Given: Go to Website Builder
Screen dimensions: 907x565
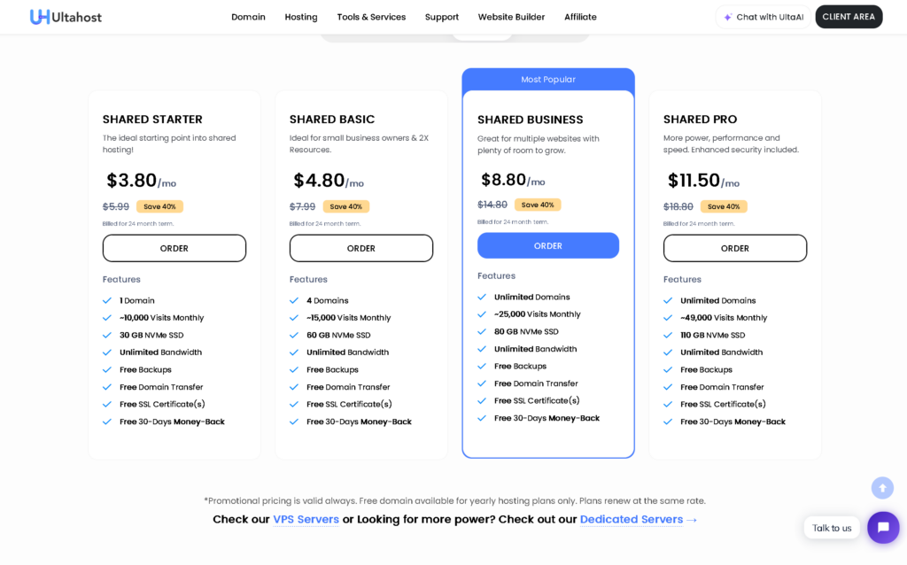Looking at the screenshot, I should pos(511,17).
